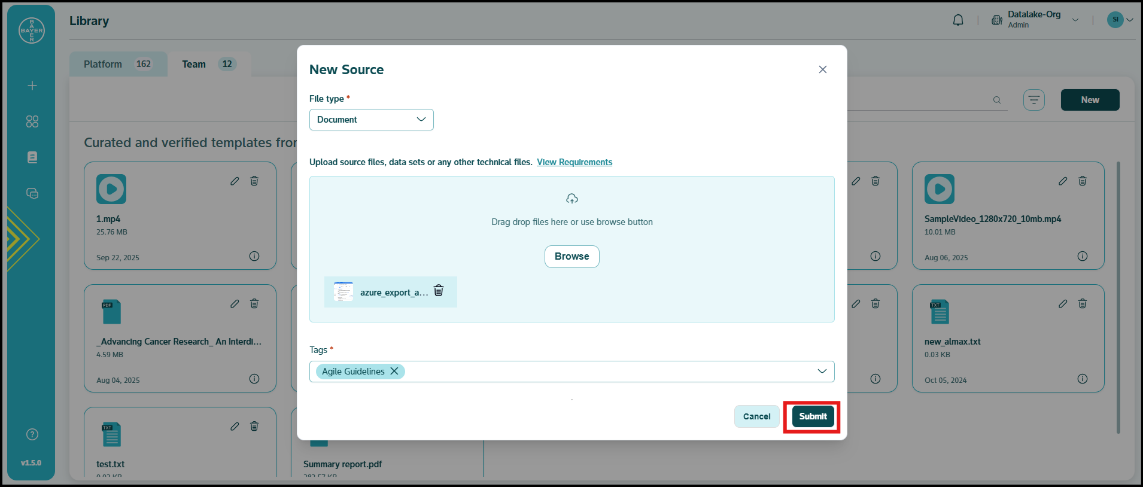The image size is (1143, 487).
Task: Click the Browse button
Action: pyautogui.click(x=572, y=257)
